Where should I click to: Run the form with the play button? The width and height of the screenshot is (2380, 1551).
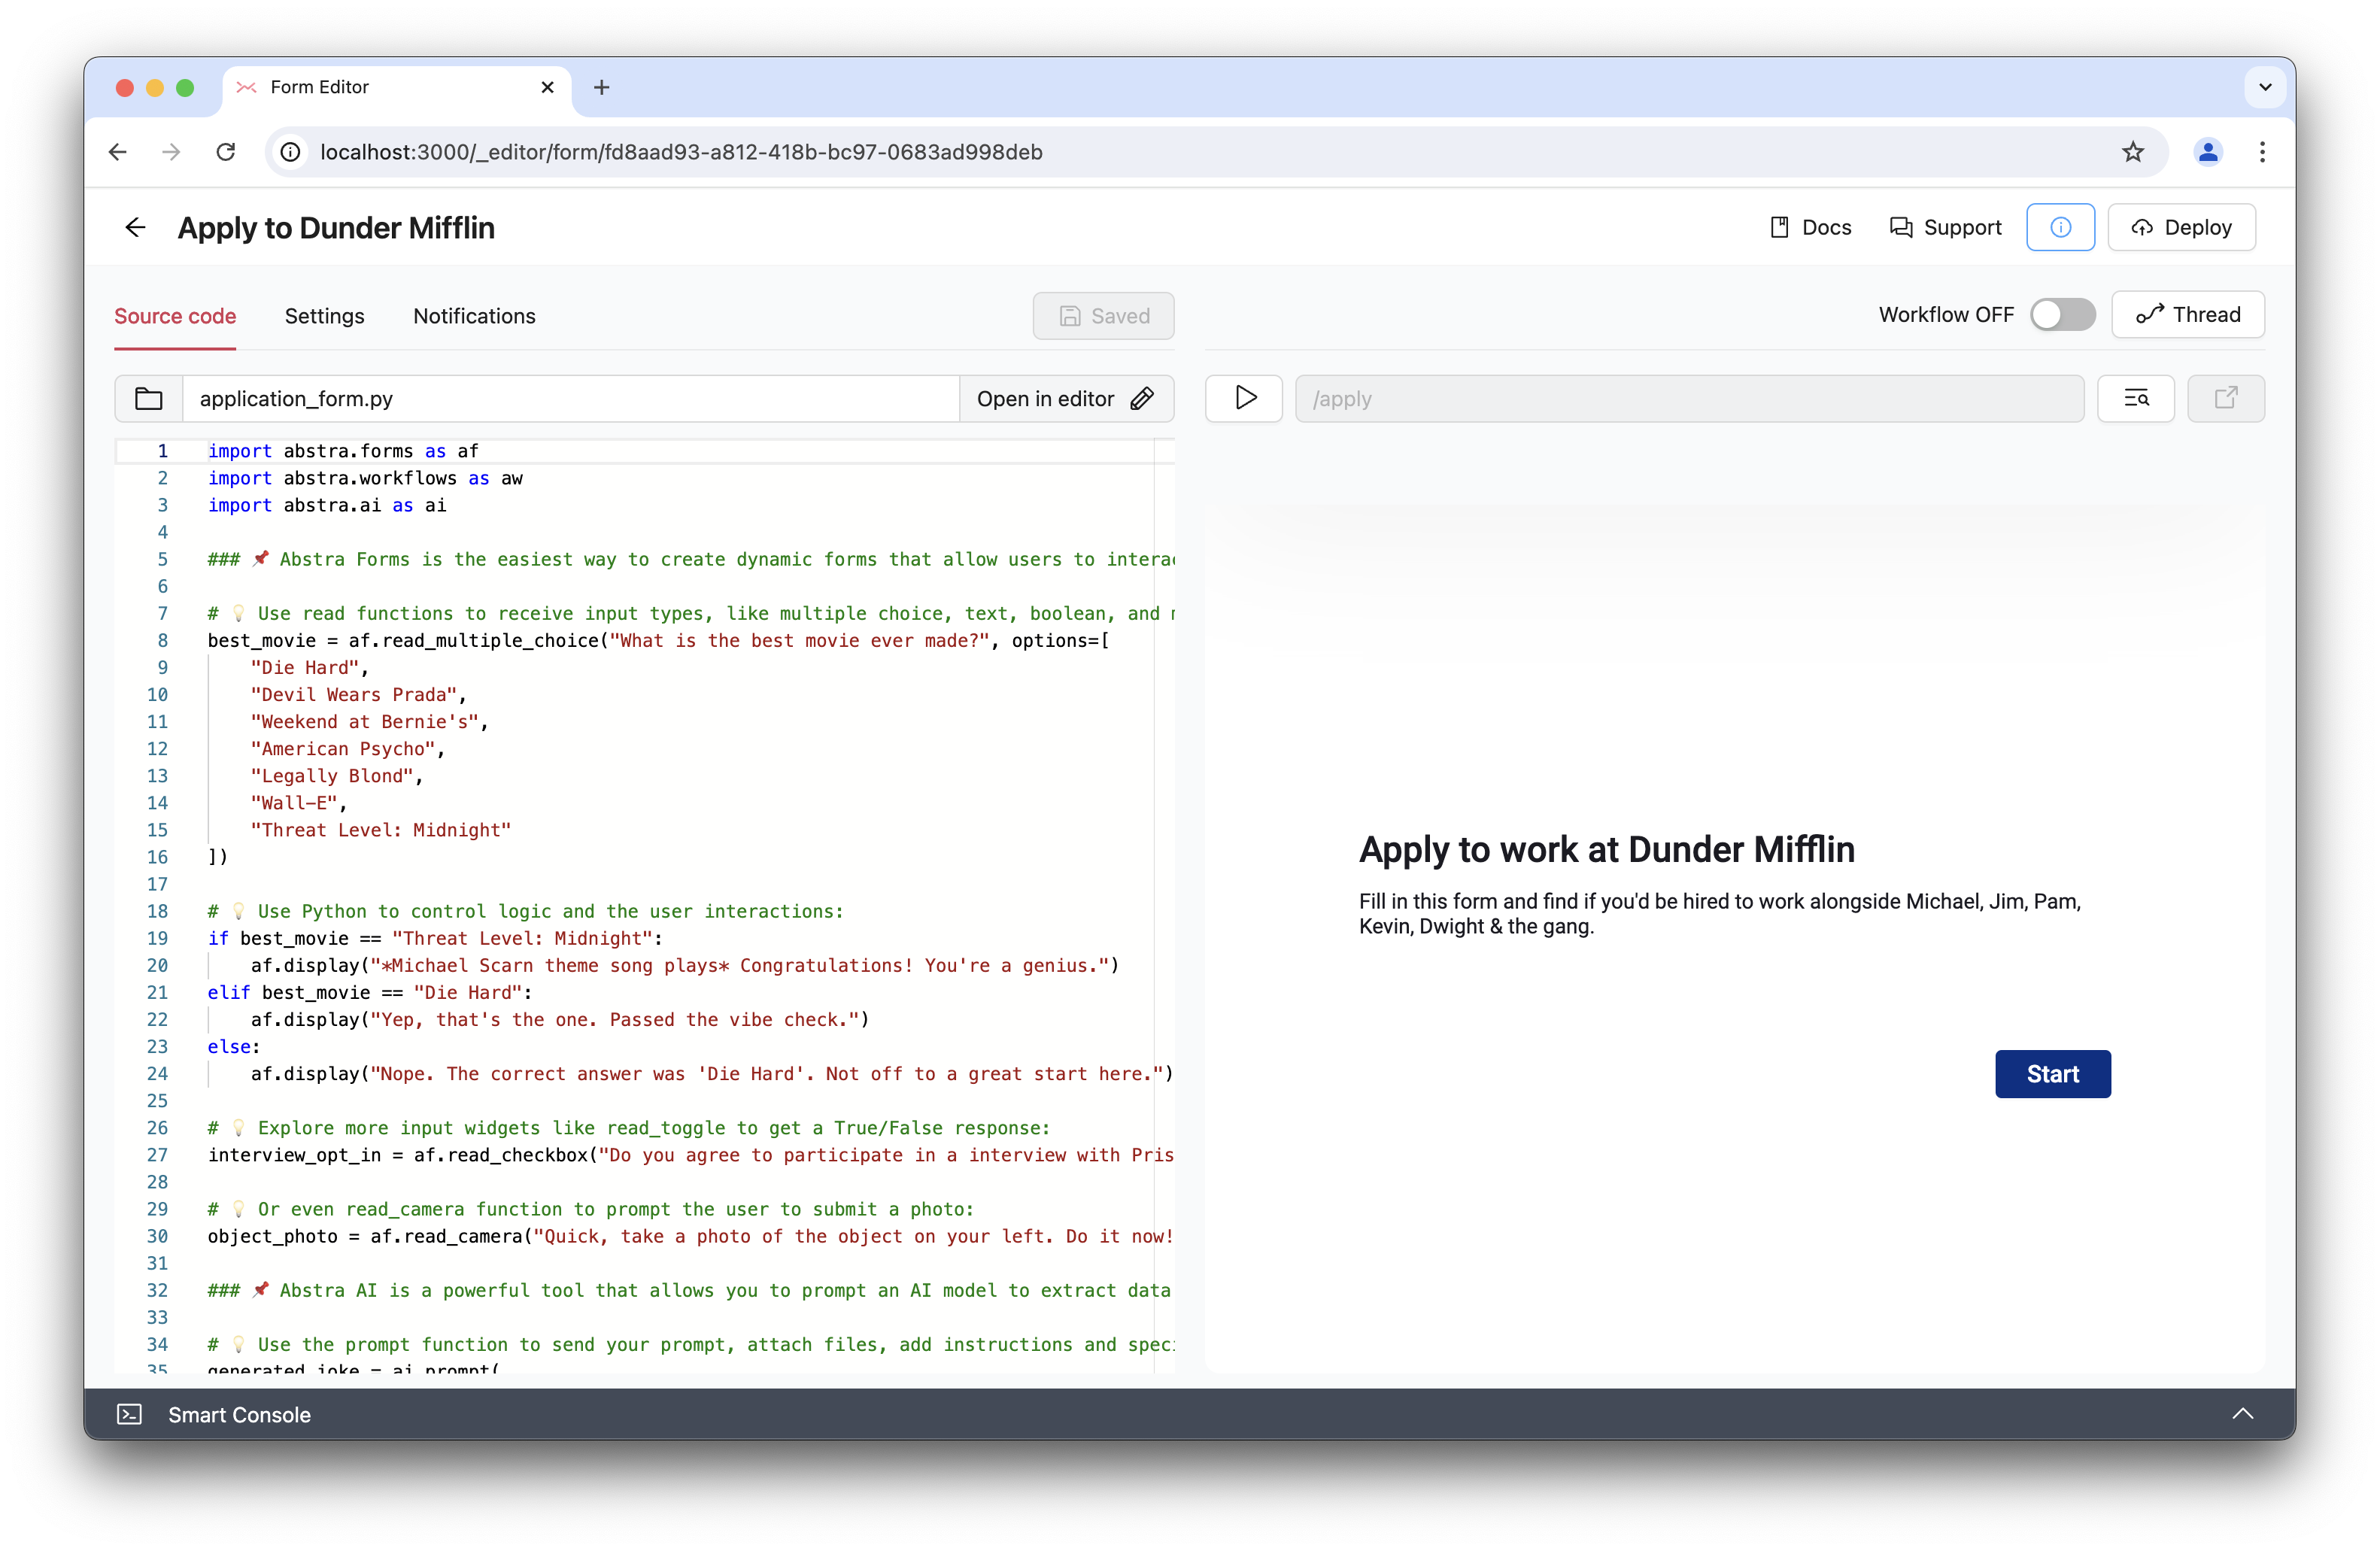[x=1244, y=399]
